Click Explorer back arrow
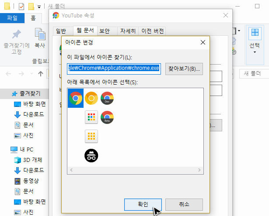 8,74
